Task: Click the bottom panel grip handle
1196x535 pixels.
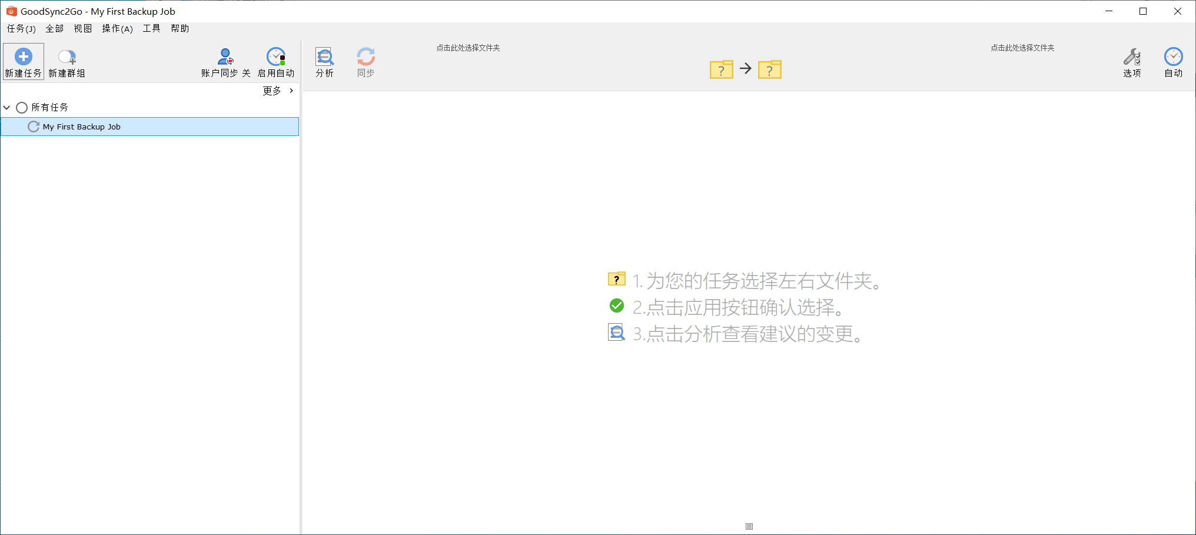Action: (x=749, y=526)
